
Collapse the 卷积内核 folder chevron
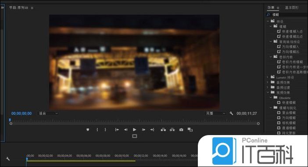271,57
